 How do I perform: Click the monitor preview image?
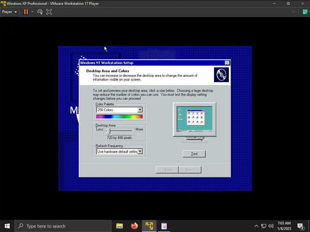click(195, 122)
